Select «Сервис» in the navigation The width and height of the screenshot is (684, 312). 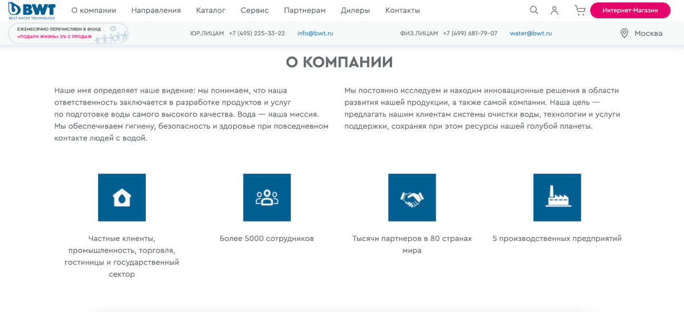(254, 10)
